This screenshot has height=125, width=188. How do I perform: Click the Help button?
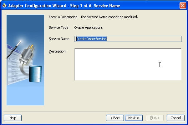click(13, 118)
